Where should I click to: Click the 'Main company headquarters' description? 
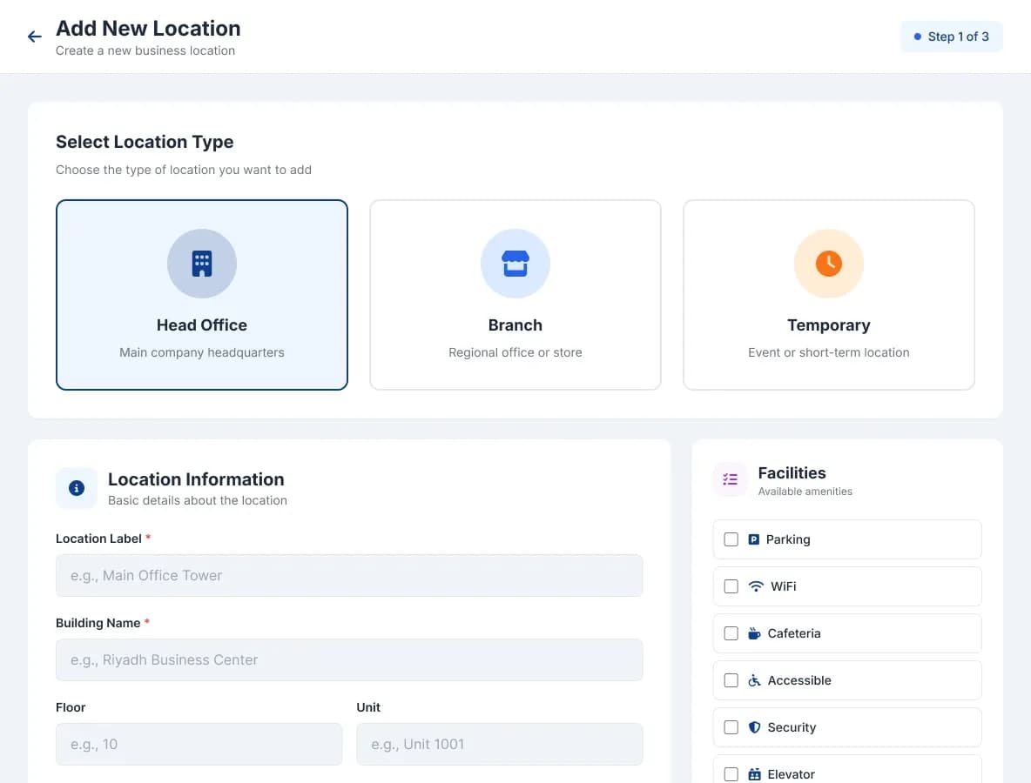coord(202,352)
